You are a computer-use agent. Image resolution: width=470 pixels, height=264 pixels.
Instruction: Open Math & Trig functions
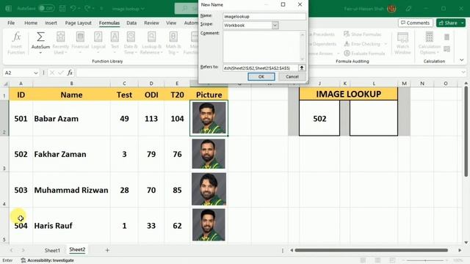[x=173, y=43]
